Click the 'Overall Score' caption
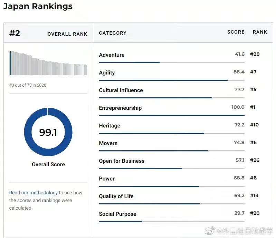Viewport: 276px width, 238px height. click(x=48, y=164)
